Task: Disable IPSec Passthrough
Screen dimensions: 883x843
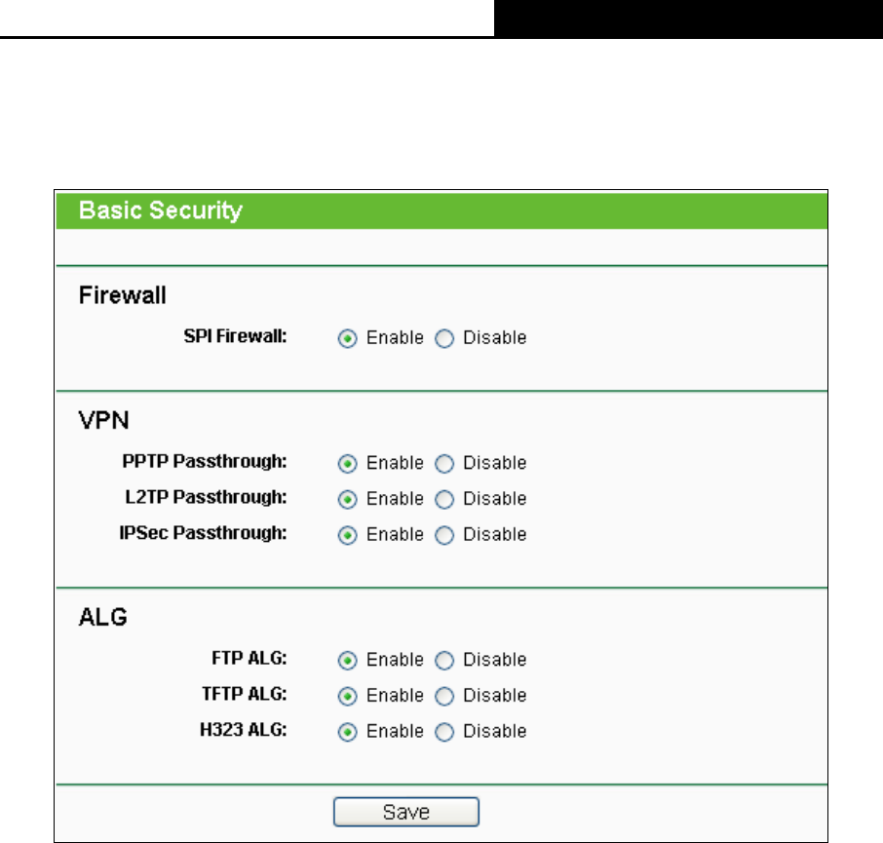Action: pyautogui.click(x=444, y=535)
